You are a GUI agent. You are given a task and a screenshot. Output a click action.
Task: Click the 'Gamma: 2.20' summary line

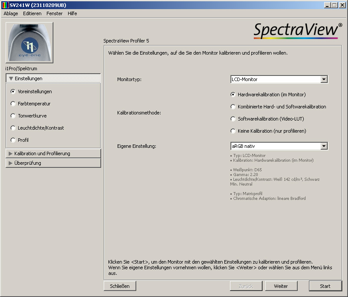click(x=244, y=175)
